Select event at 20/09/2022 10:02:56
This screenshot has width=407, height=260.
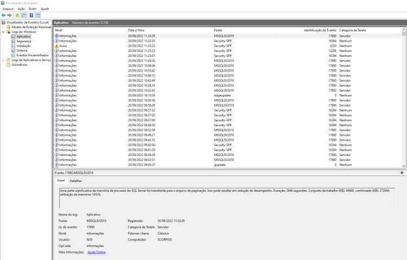click(227, 100)
